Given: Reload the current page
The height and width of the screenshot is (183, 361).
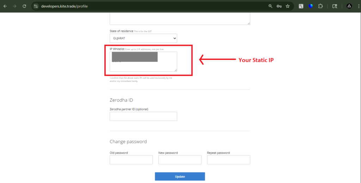Looking at the screenshot, I should pos(24,6).
